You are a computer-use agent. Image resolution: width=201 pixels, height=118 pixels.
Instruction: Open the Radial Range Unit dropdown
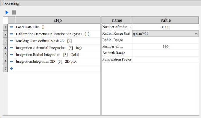coord(166,34)
